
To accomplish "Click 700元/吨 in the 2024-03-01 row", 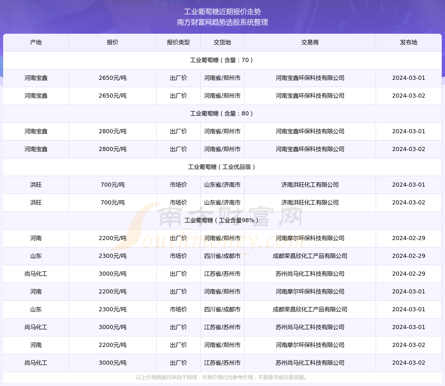I will [113, 185].
